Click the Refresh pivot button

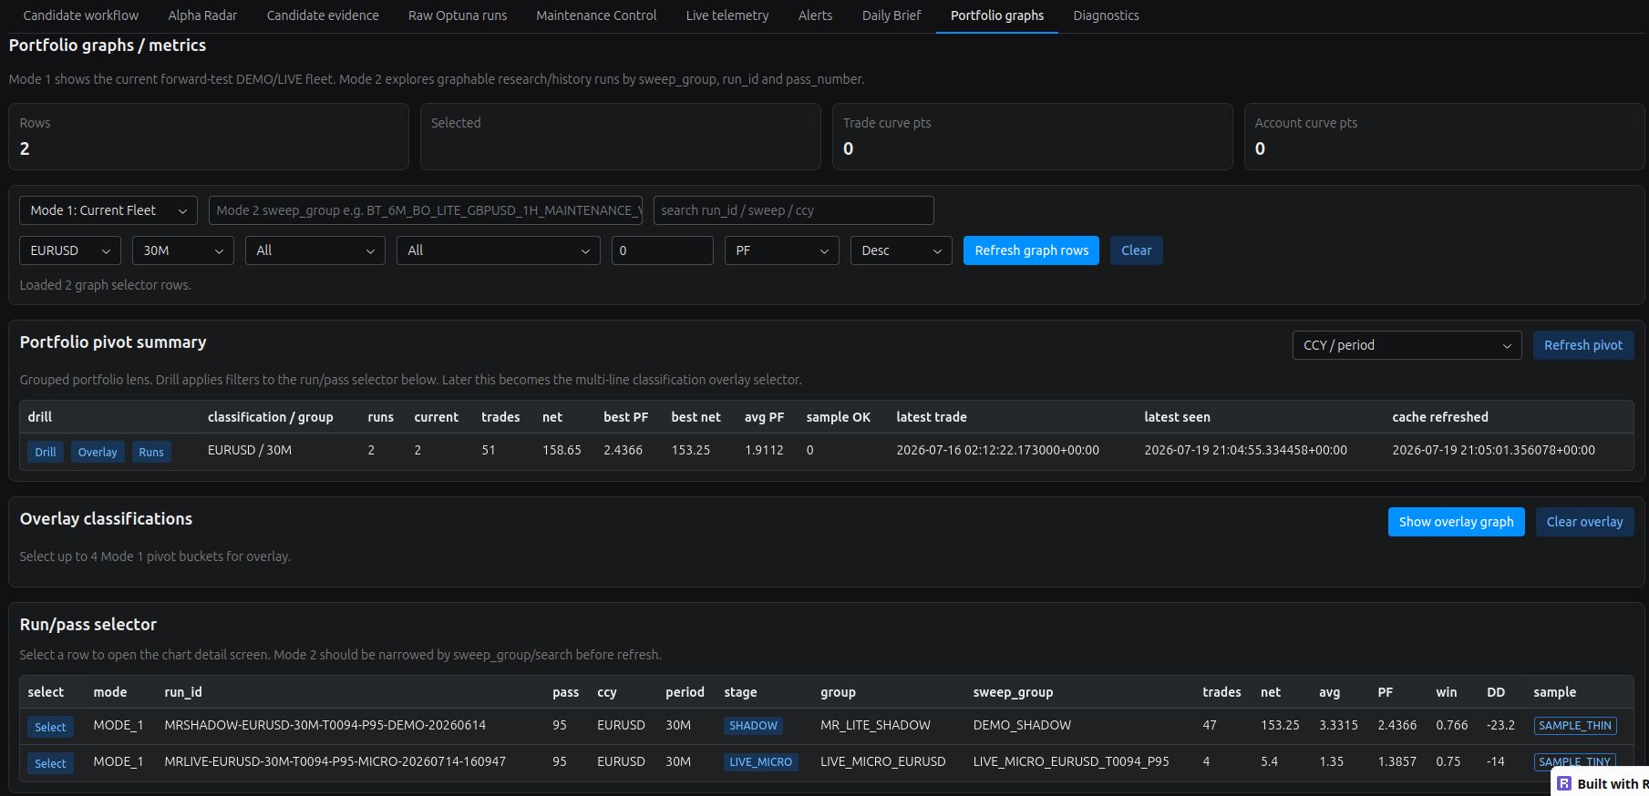tap(1583, 345)
